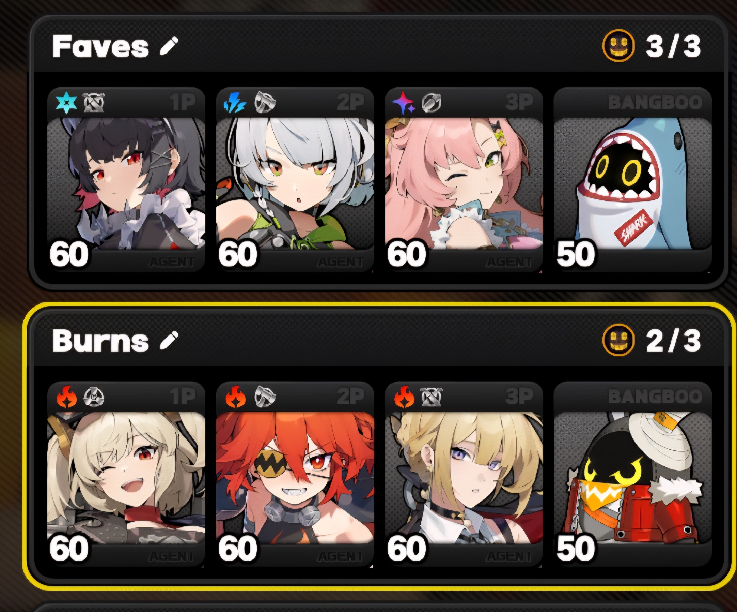Click the ether attribute icon on Faves 3P
The image size is (737, 612).
coord(404,103)
